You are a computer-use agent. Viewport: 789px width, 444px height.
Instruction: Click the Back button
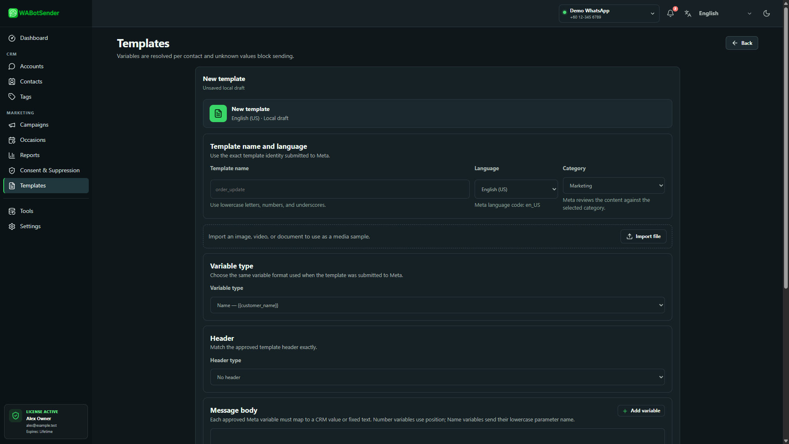click(742, 43)
